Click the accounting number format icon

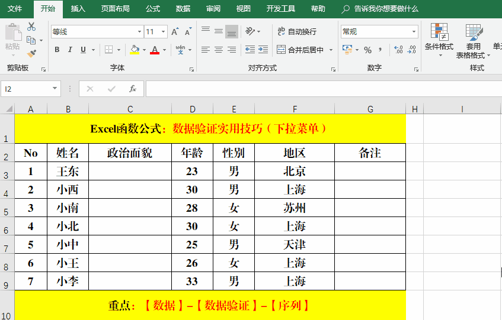click(x=347, y=50)
